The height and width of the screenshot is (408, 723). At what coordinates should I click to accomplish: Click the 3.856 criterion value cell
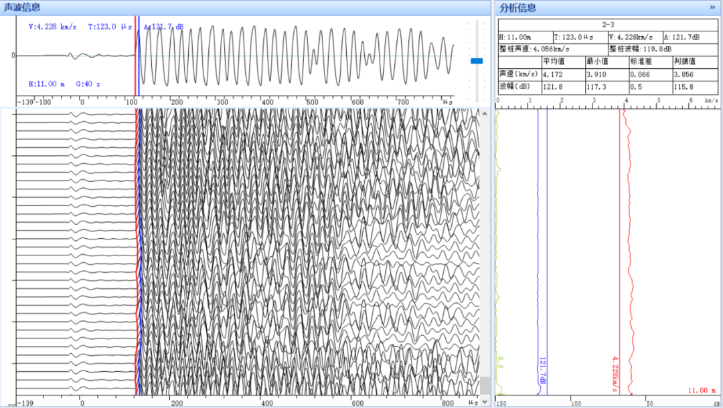[x=695, y=74]
